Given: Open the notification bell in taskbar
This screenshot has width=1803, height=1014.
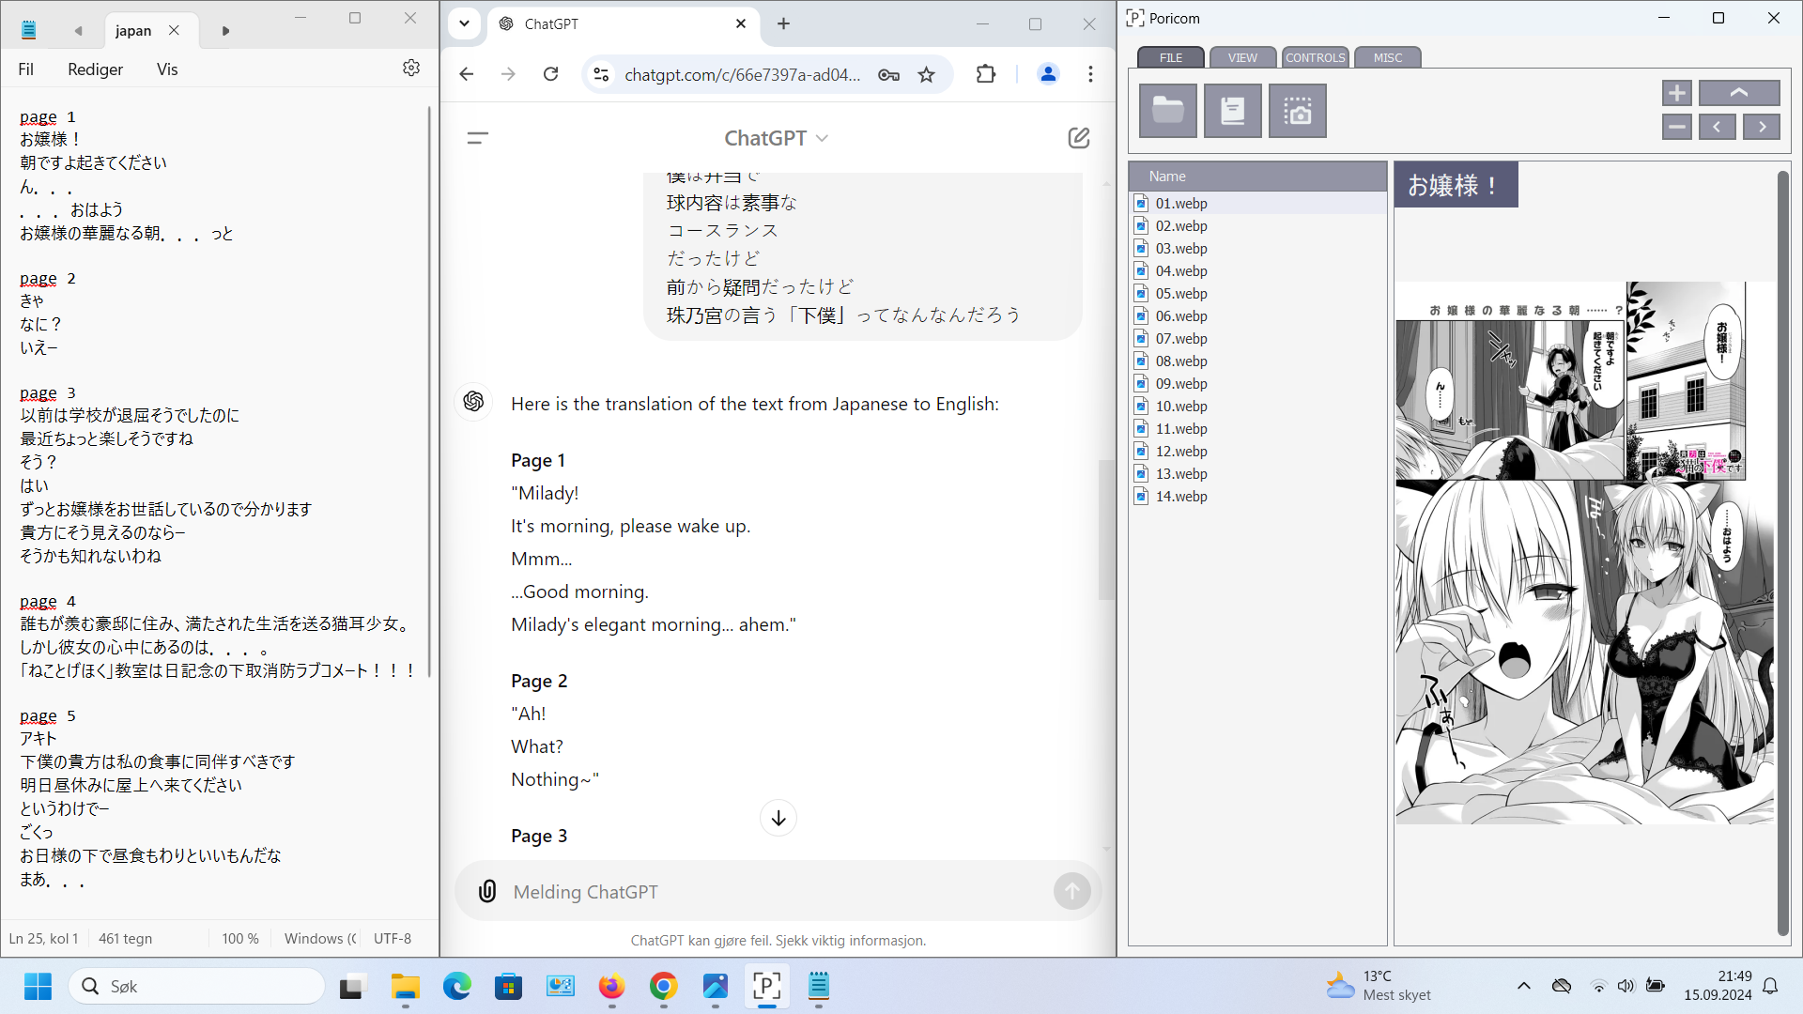Looking at the screenshot, I should pyautogui.click(x=1771, y=985).
